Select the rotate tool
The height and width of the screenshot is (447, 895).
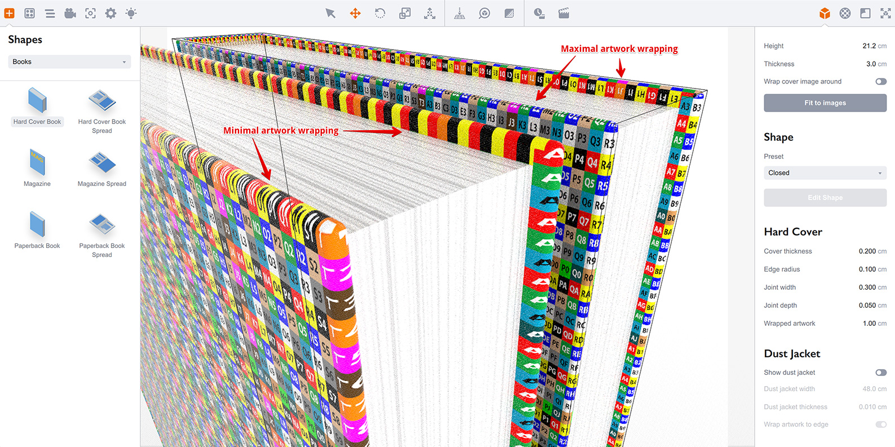click(x=380, y=13)
